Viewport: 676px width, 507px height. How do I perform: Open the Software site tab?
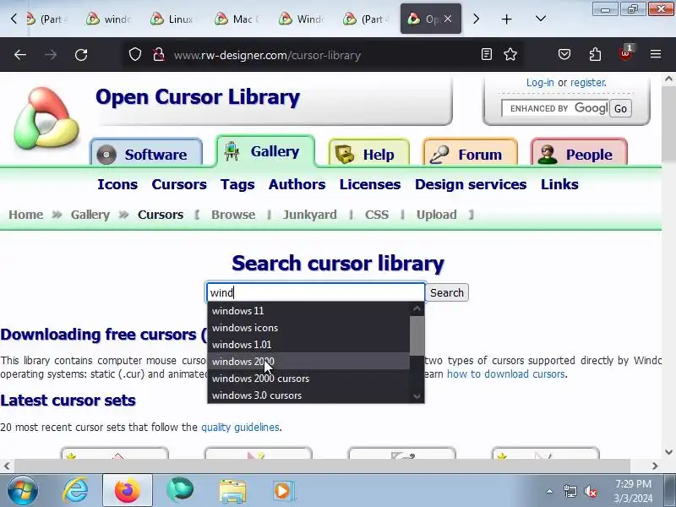point(146,154)
